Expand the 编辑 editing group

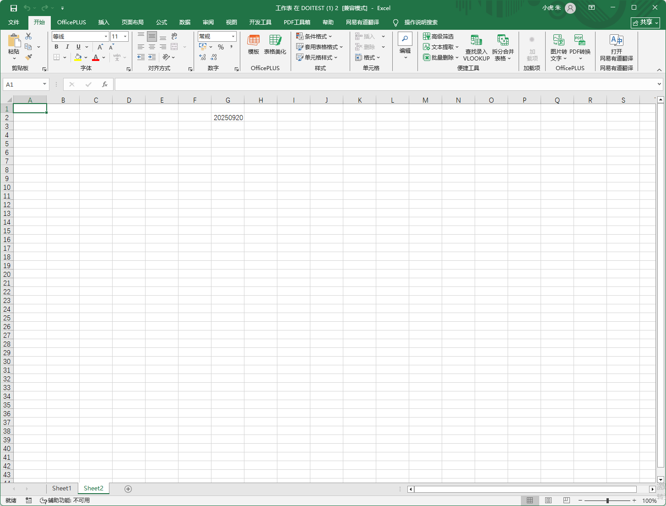[x=405, y=46]
